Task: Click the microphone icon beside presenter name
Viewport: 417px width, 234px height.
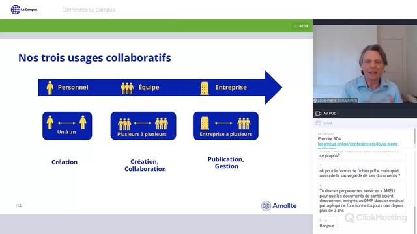Action: [315, 101]
